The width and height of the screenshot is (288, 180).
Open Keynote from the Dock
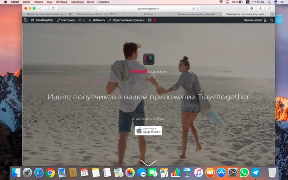coord(187,173)
